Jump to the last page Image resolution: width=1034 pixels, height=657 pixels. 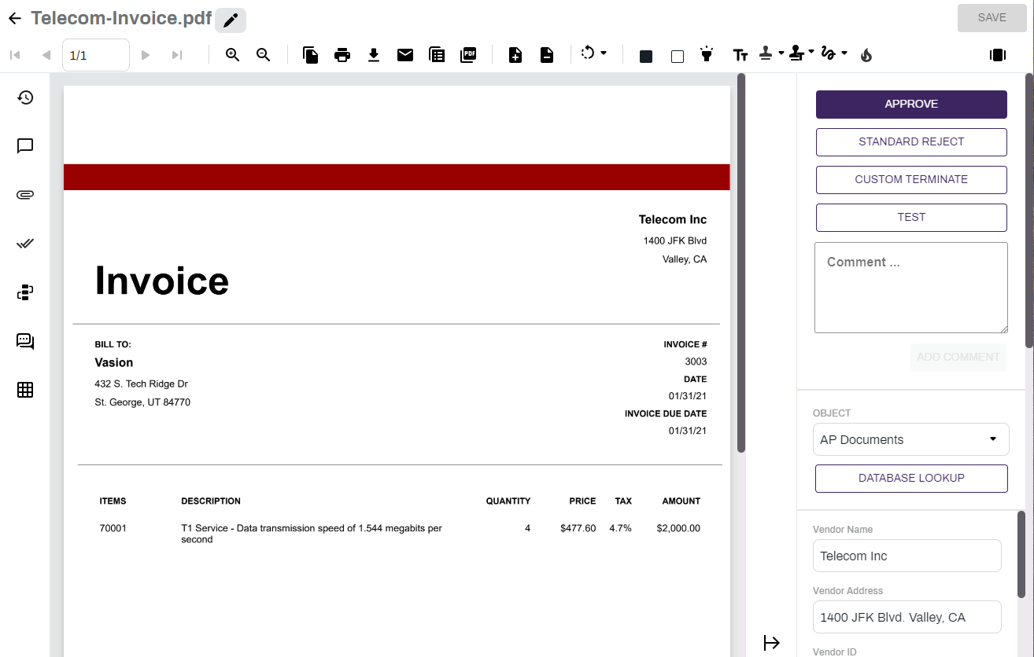(177, 55)
